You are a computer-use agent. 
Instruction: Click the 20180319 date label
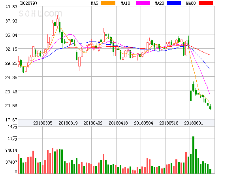pyautogui.click(x=68, y=123)
